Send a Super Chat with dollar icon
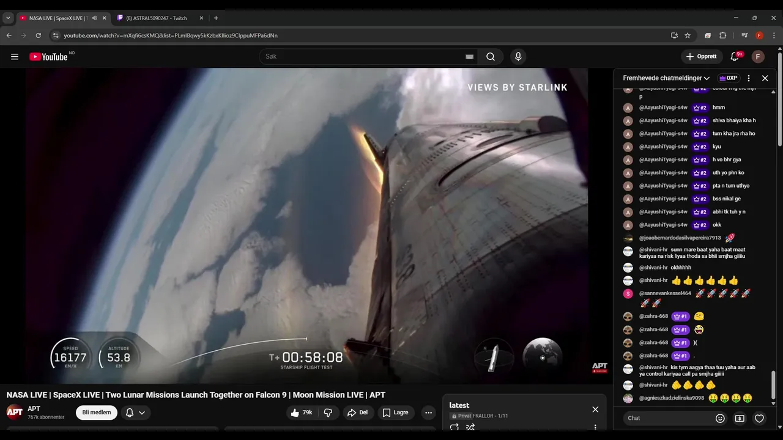 [740, 419]
